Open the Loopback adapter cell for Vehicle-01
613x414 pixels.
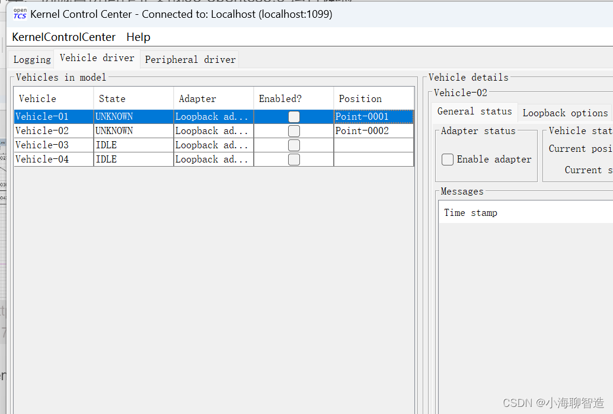point(214,117)
